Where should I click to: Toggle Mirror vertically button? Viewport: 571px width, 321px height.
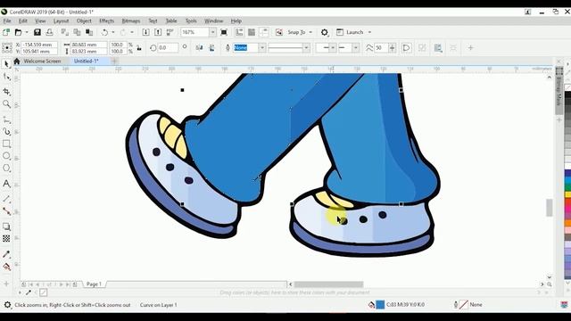[211, 48]
